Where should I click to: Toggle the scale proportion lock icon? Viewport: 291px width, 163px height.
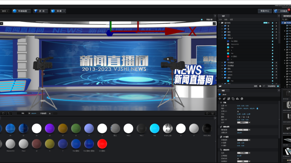pos(257,108)
